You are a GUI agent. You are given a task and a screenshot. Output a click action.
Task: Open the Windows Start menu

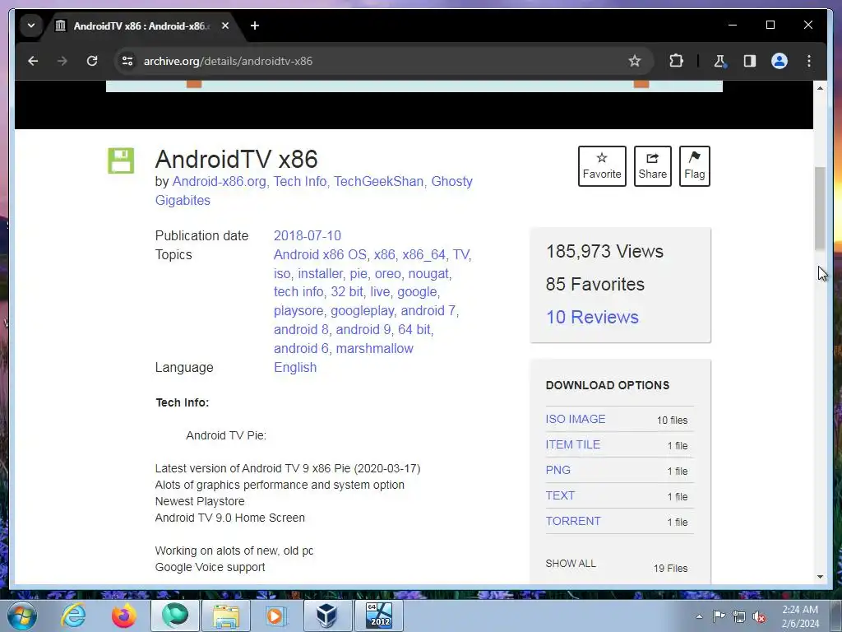click(22, 616)
